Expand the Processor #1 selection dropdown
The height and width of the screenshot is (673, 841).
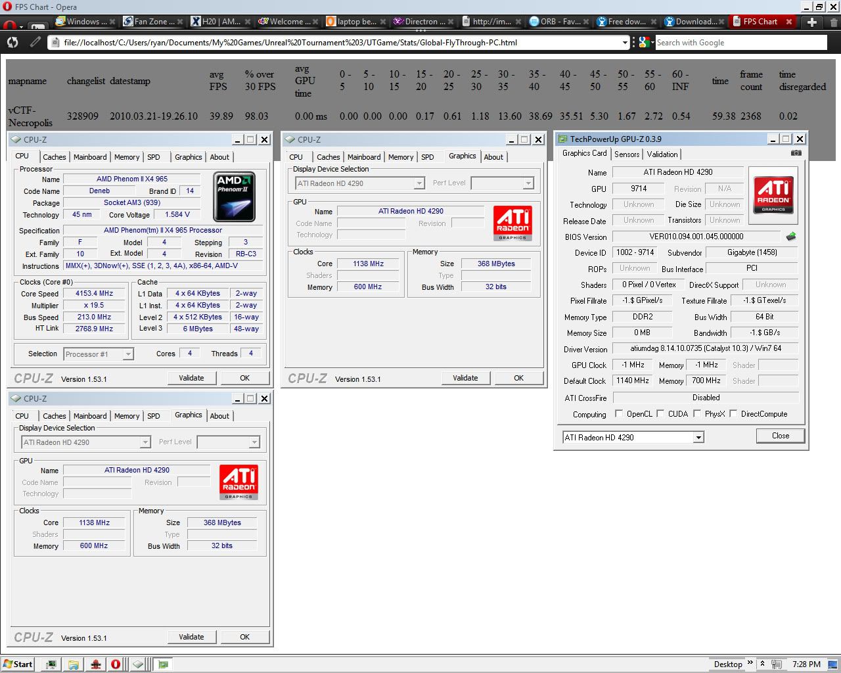click(x=128, y=354)
